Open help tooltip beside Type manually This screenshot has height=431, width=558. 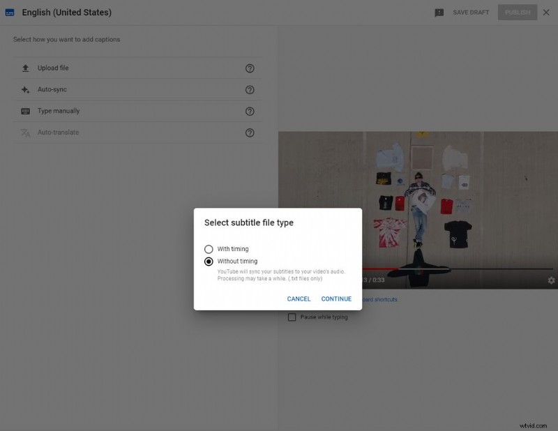tap(250, 111)
